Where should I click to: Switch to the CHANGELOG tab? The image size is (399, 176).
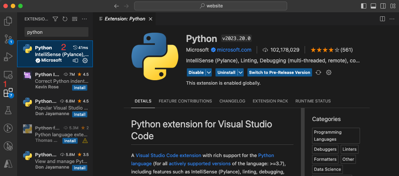(232, 101)
